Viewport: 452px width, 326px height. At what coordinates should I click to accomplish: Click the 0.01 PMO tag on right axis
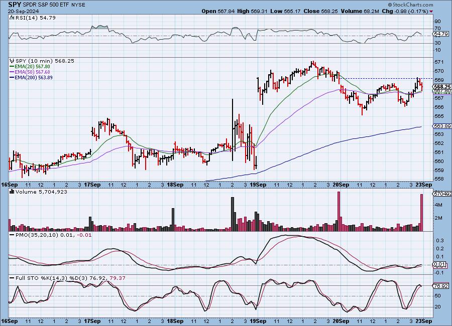439,264
